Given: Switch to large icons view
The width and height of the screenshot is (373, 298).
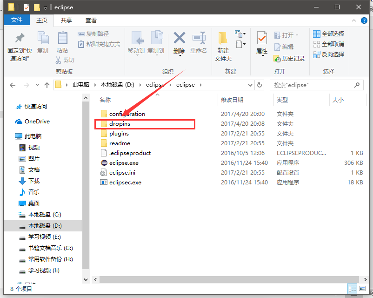Looking at the screenshot, I should click(x=362, y=289).
